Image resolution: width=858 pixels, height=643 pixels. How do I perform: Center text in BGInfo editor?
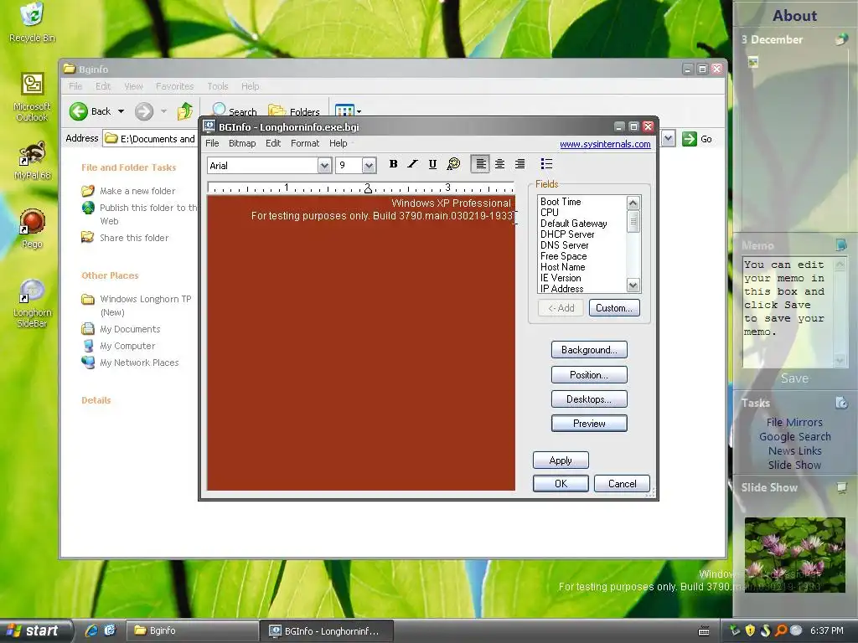499,164
